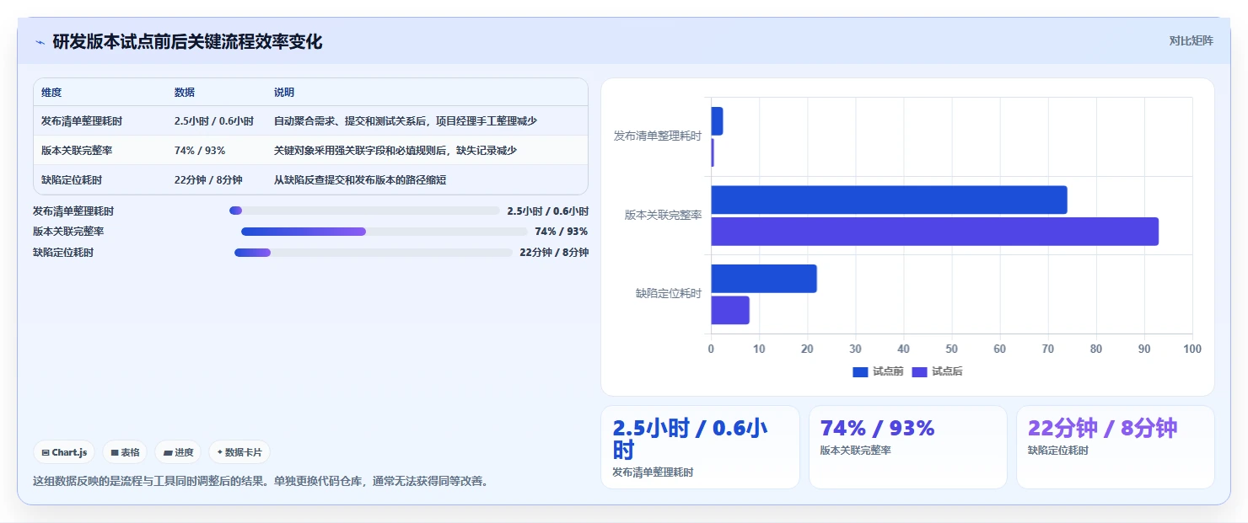The width and height of the screenshot is (1248, 523).
Task: Click the 版本关联完整率 progress bar
Action: tap(385, 232)
